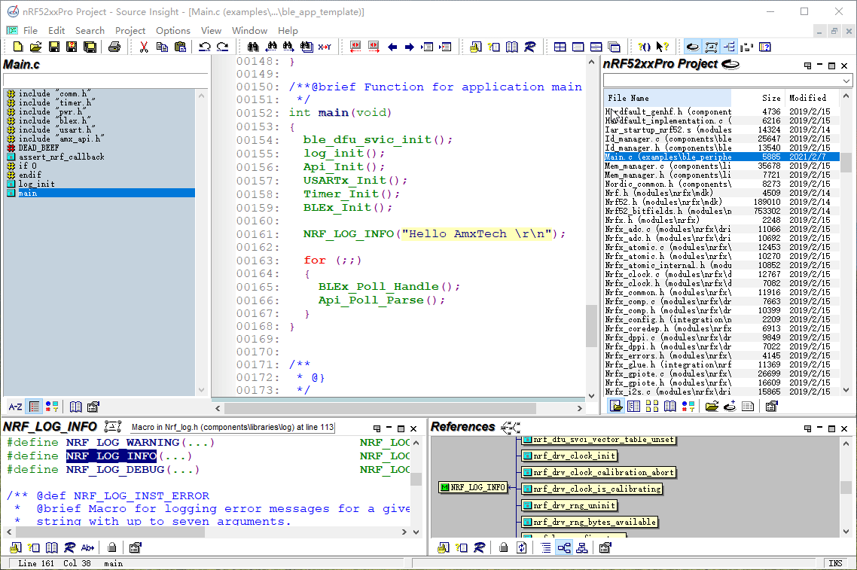Toggle the Project Window panel button
The height and width of the screenshot is (570, 857).
(x=692, y=47)
